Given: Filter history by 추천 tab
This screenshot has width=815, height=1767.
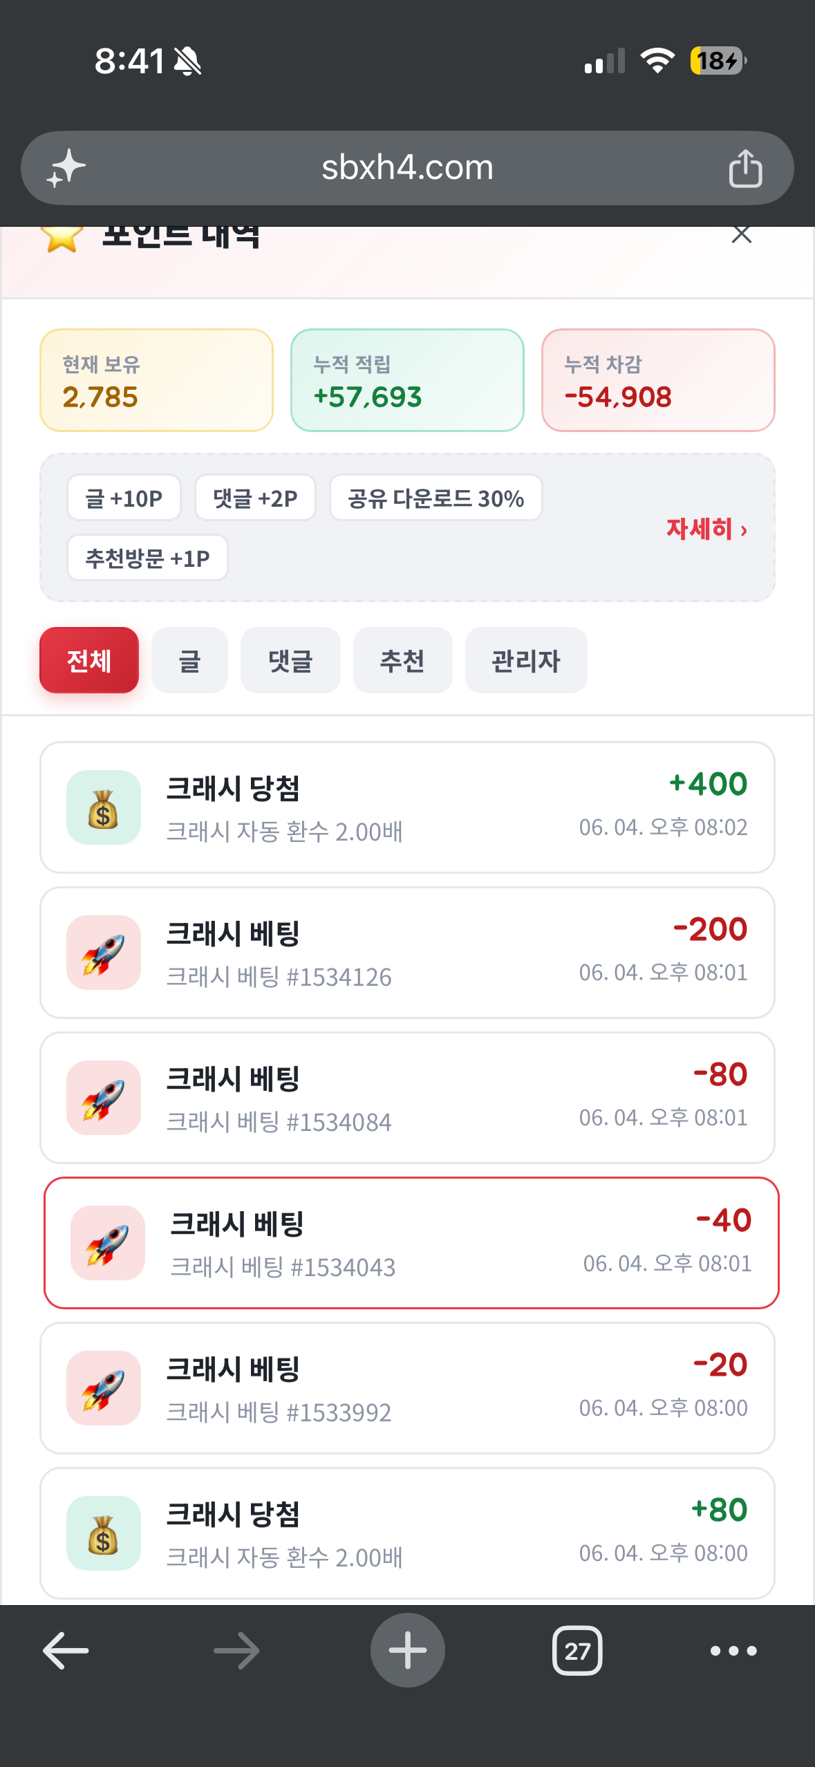Looking at the screenshot, I should 402,660.
